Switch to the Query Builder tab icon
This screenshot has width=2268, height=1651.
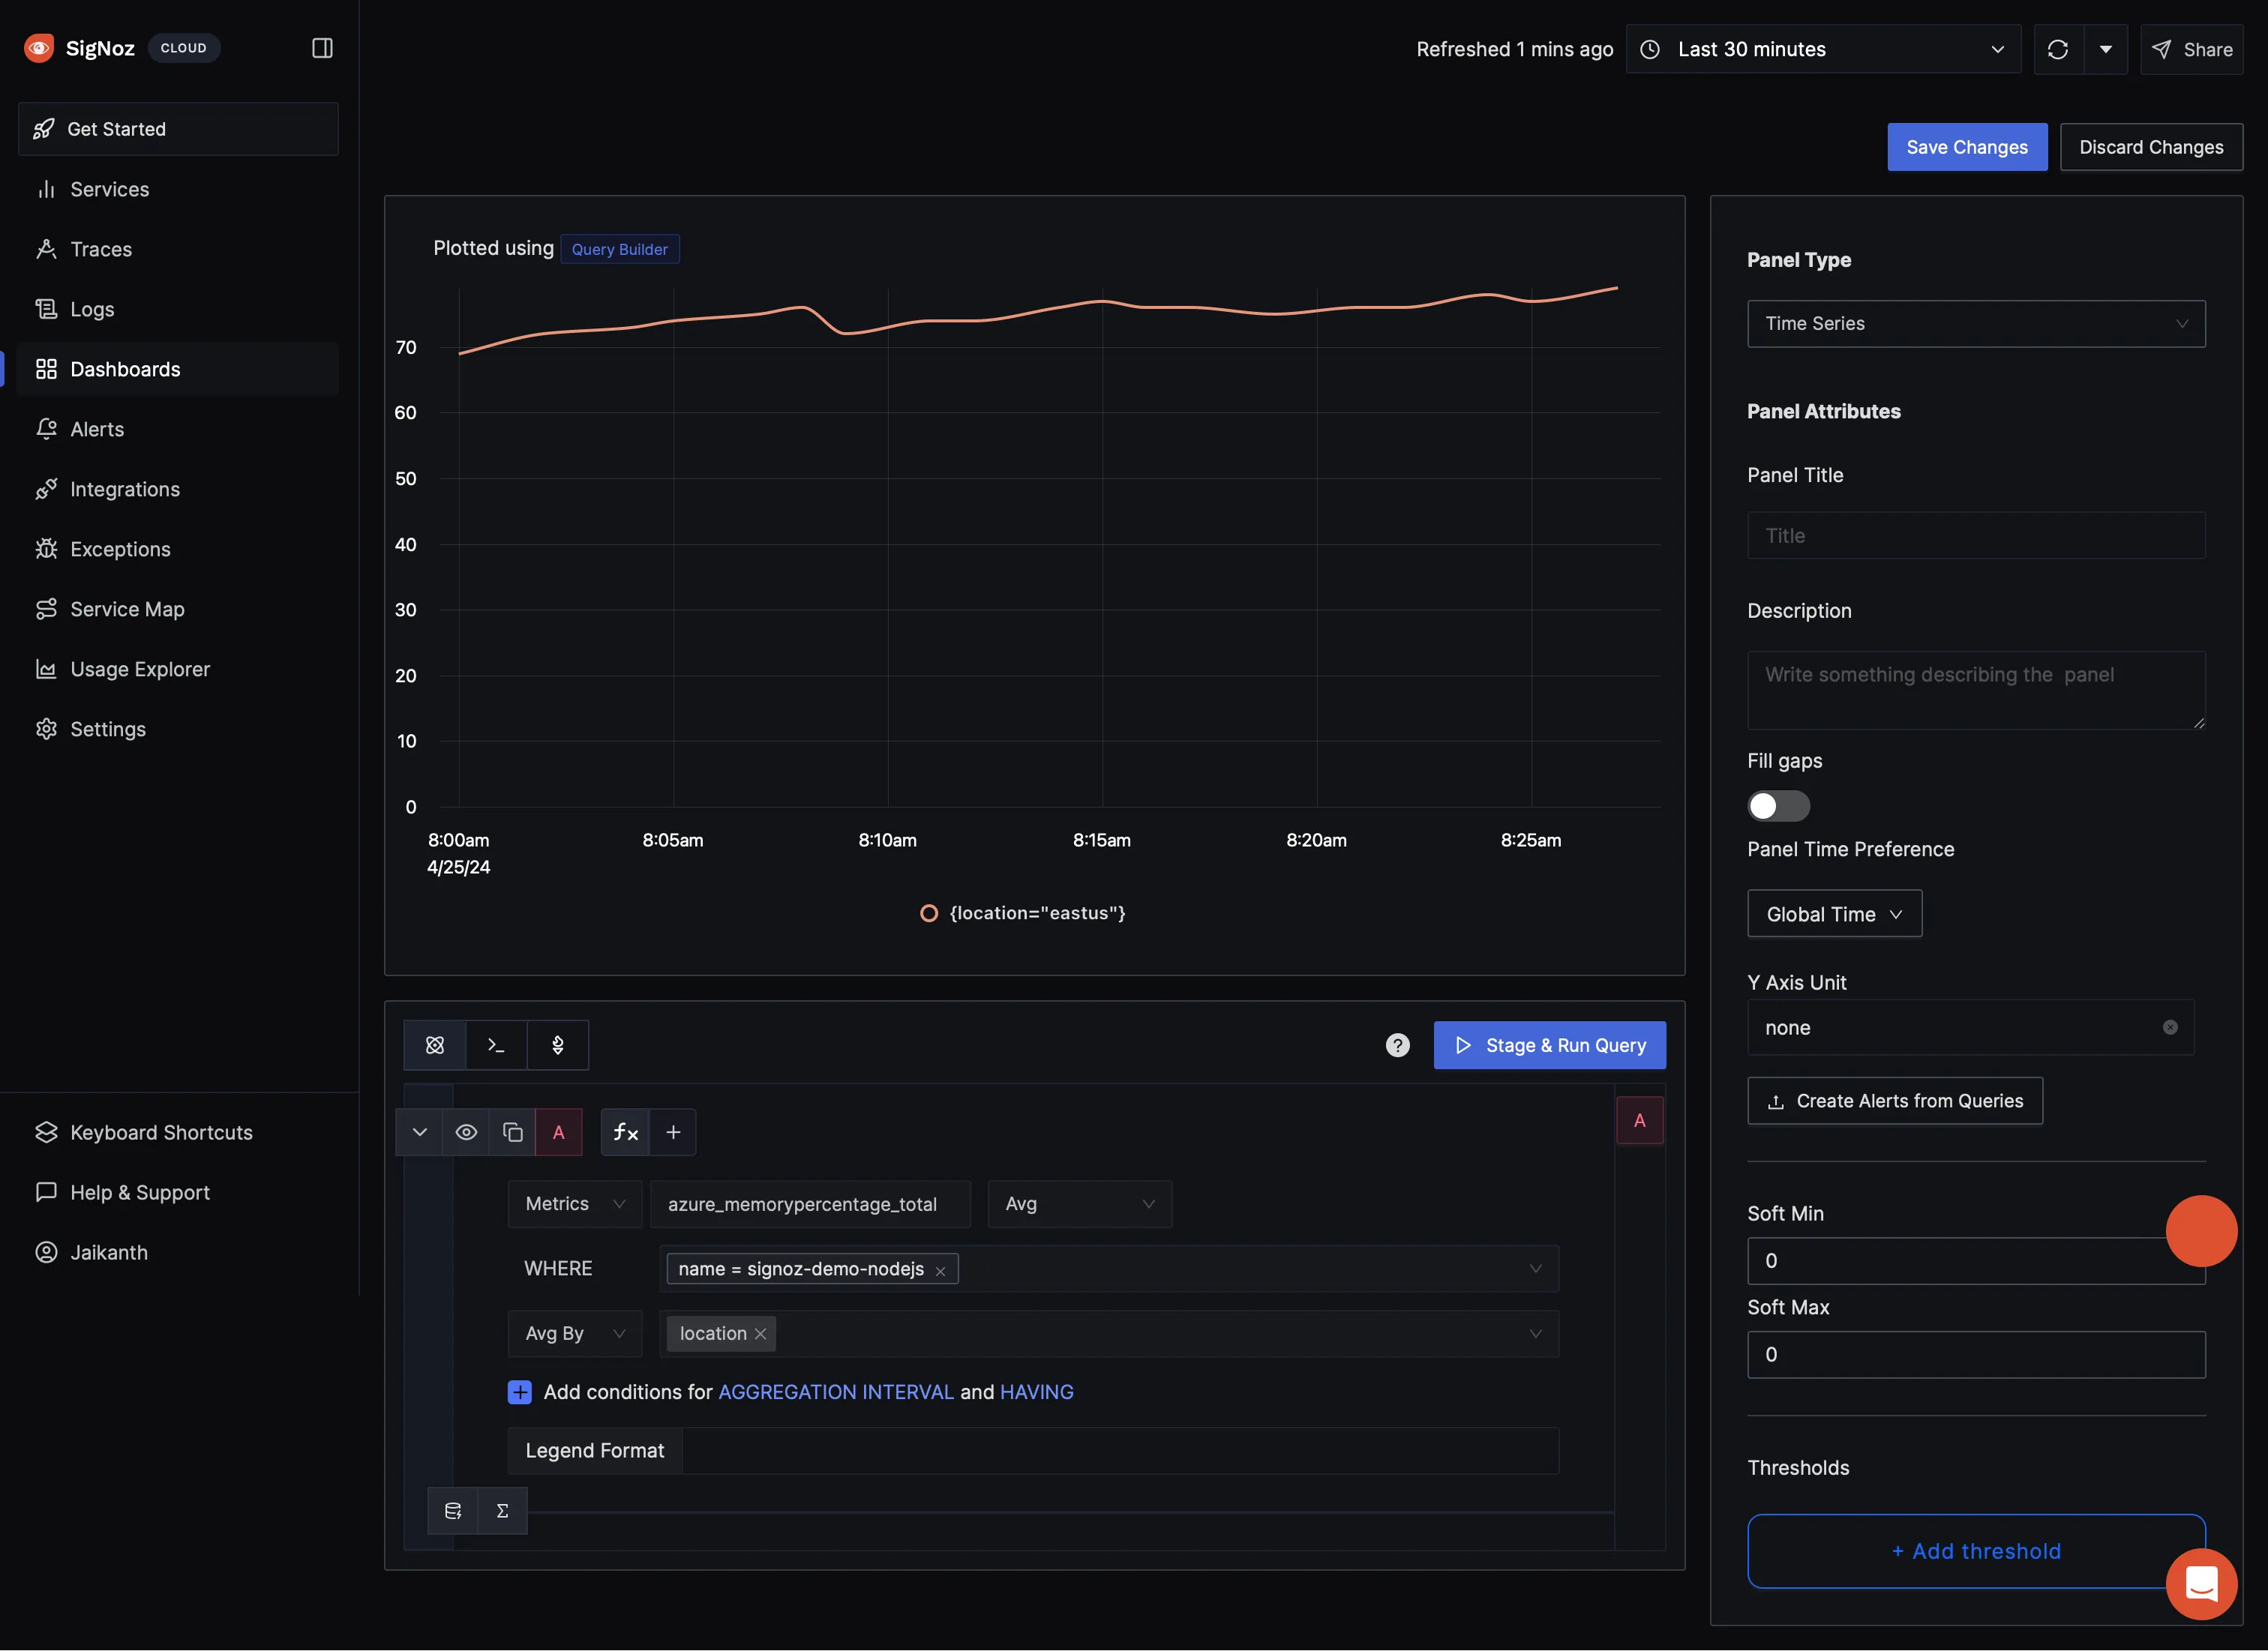point(435,1045)
